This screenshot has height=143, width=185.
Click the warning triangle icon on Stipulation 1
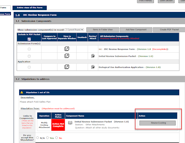[x=22, y=92]
